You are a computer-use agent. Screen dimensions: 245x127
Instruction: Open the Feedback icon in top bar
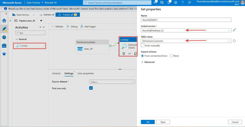(x=189, y=3)
